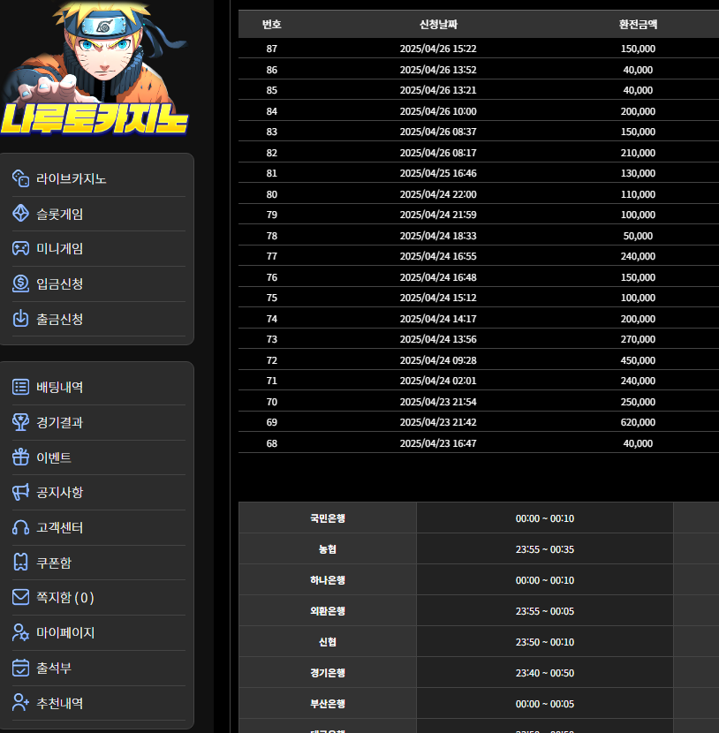Click the gift box icon for 이벤트
This screenshot has height=733, width=719.
tap(21, 457)
